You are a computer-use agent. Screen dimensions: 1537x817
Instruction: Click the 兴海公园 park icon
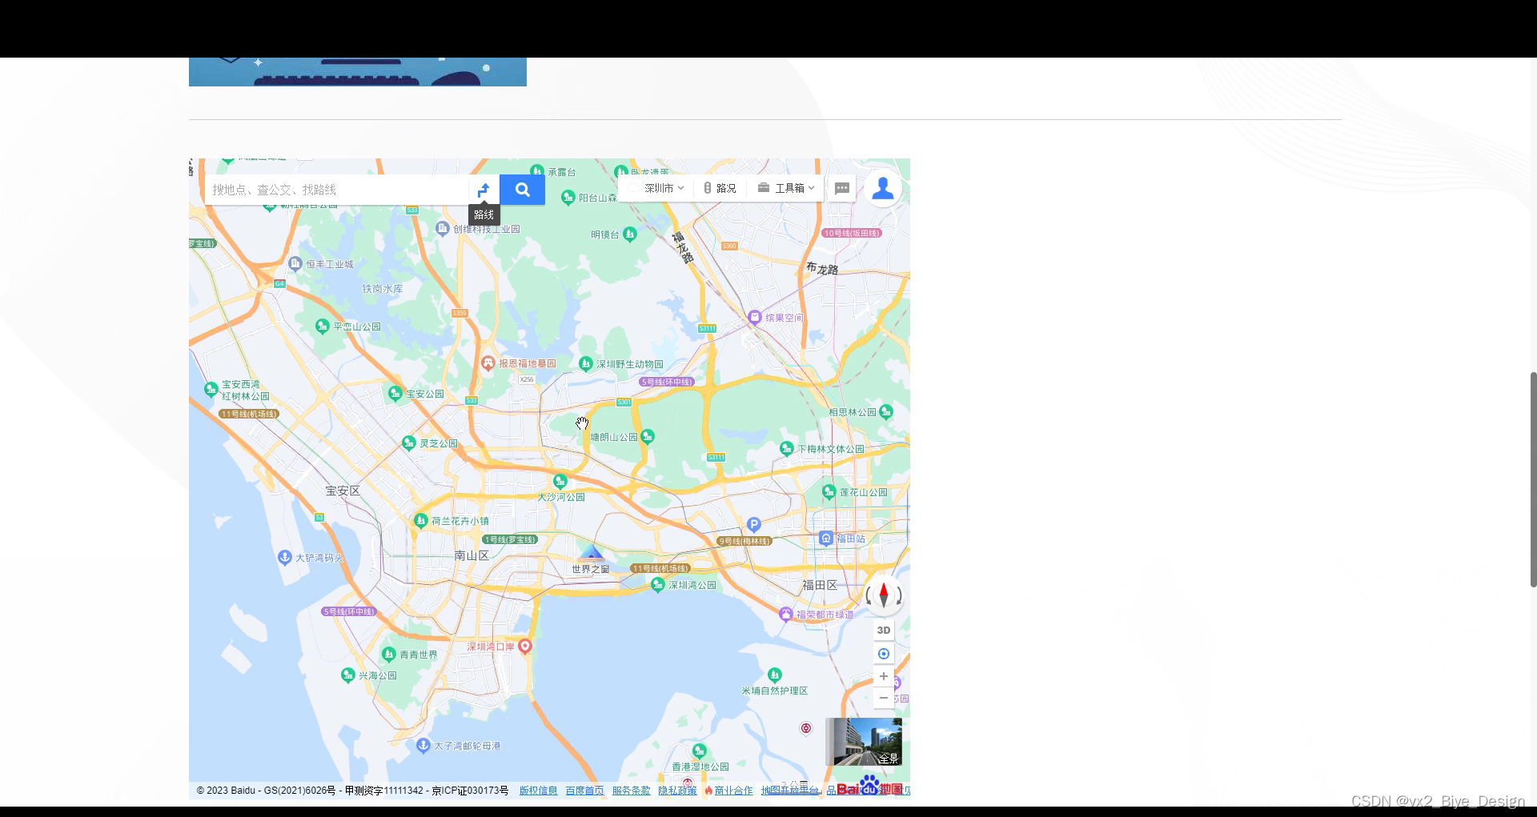(x=348, y=675)
